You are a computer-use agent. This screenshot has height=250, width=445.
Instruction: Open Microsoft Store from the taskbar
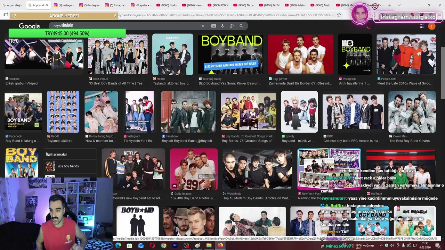pyautogui.click(x=129, y=245)
